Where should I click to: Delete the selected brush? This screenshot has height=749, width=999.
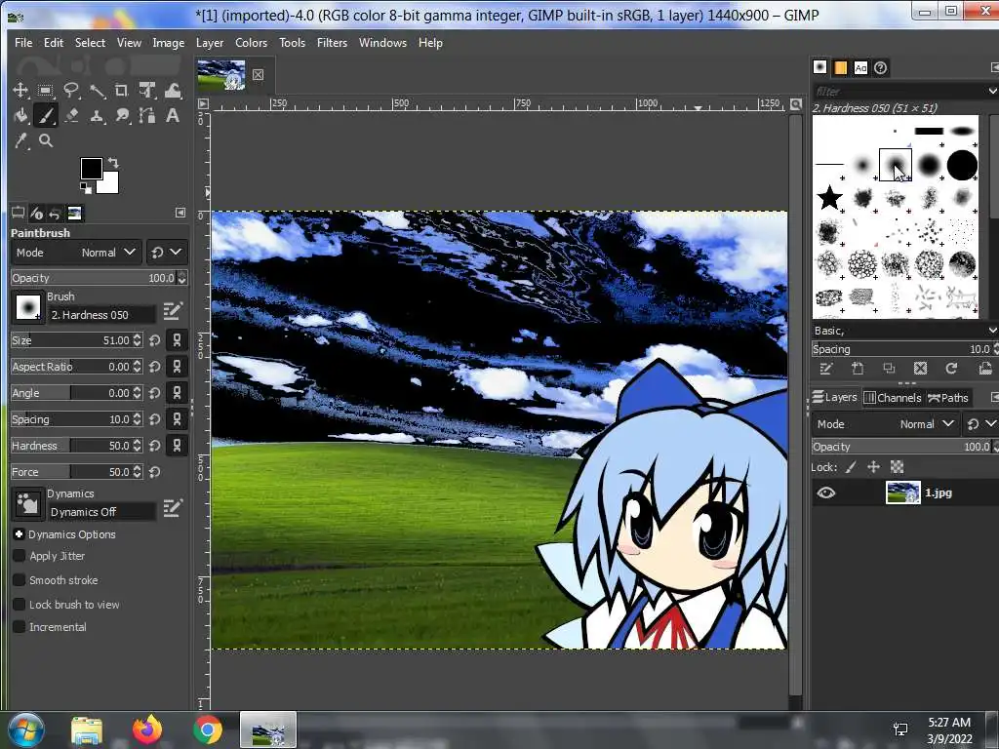(920, 368)
